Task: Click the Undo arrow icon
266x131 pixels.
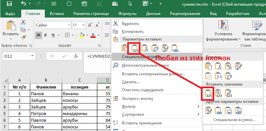Action: (24, 4)
